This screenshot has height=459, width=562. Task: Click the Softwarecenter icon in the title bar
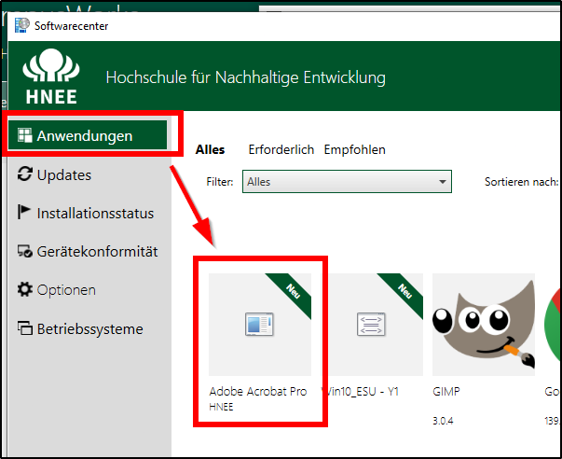(x=21, y=25)
